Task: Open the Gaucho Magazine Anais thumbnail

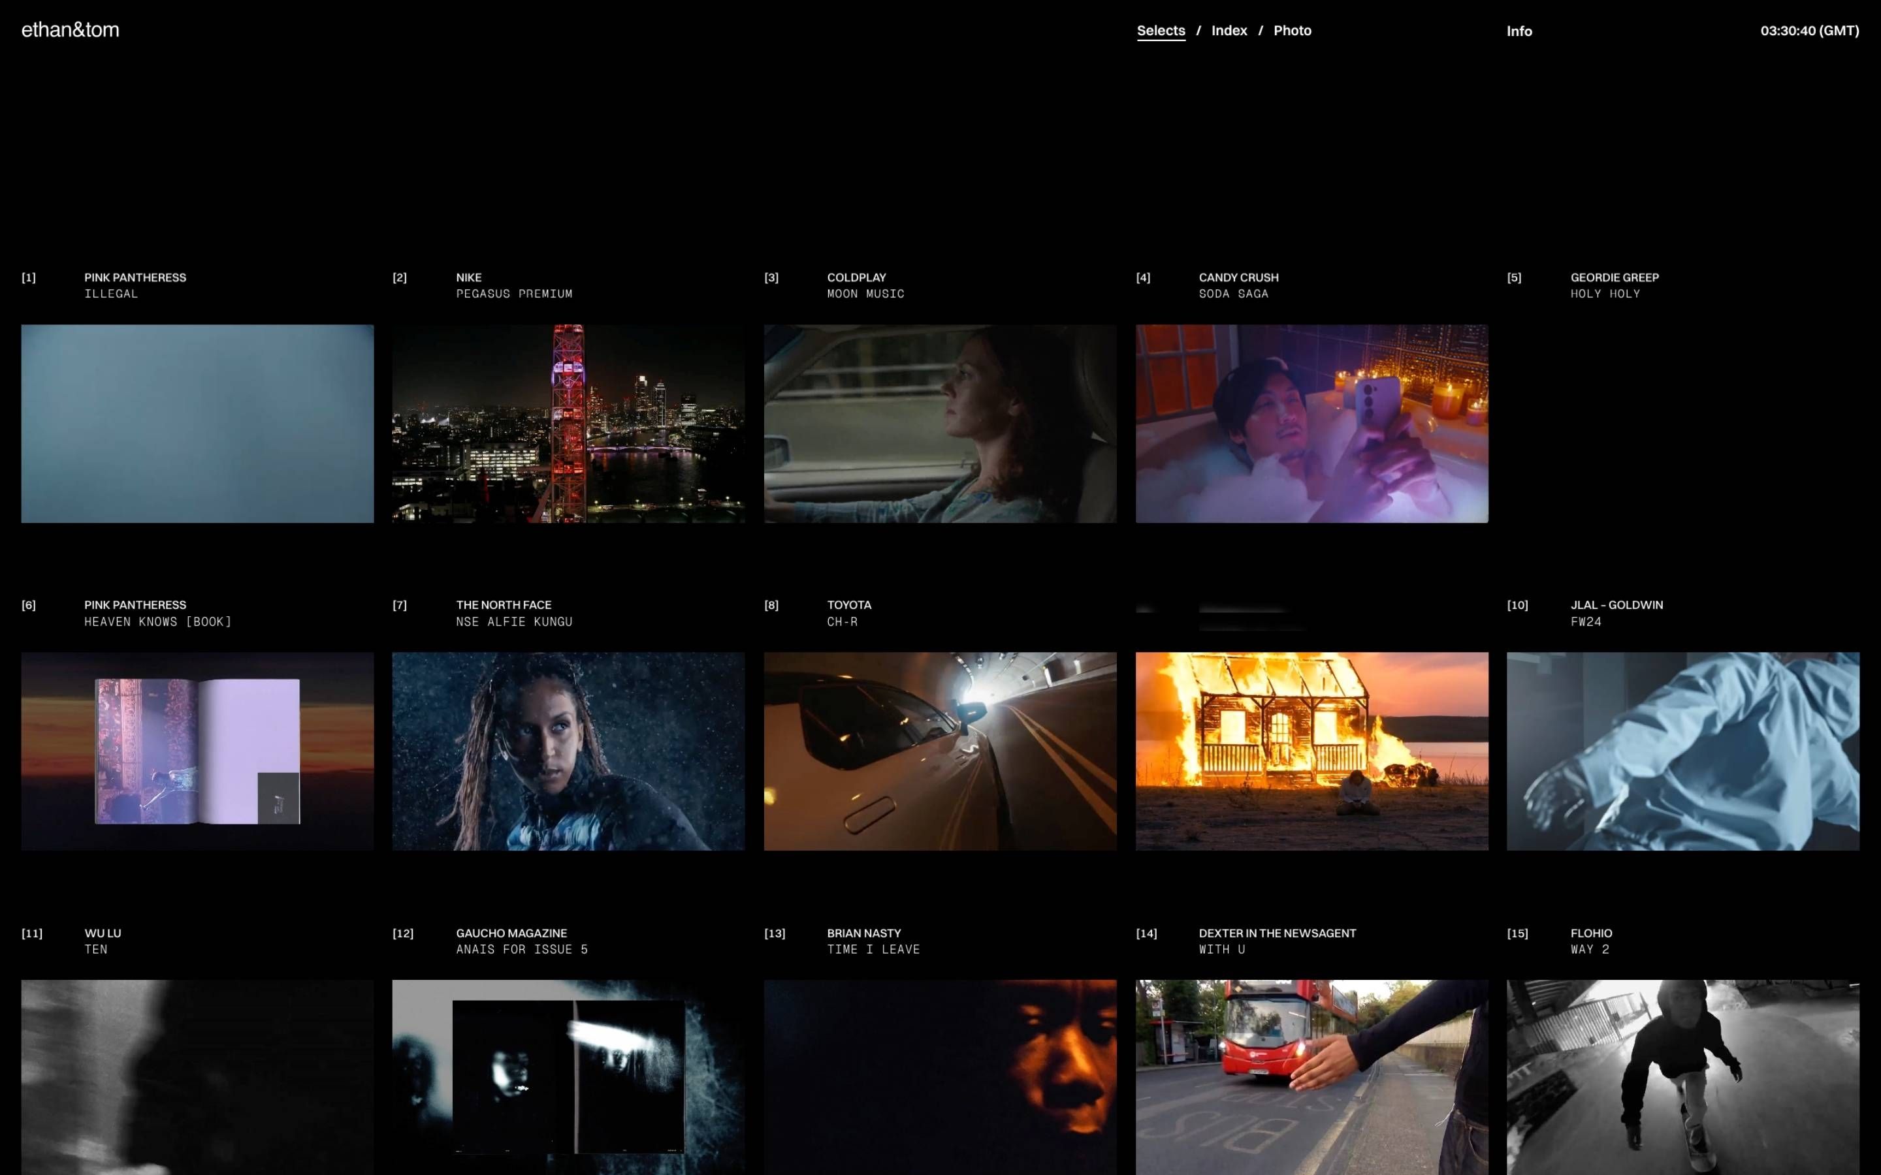Action: [x=568, y=1076]
